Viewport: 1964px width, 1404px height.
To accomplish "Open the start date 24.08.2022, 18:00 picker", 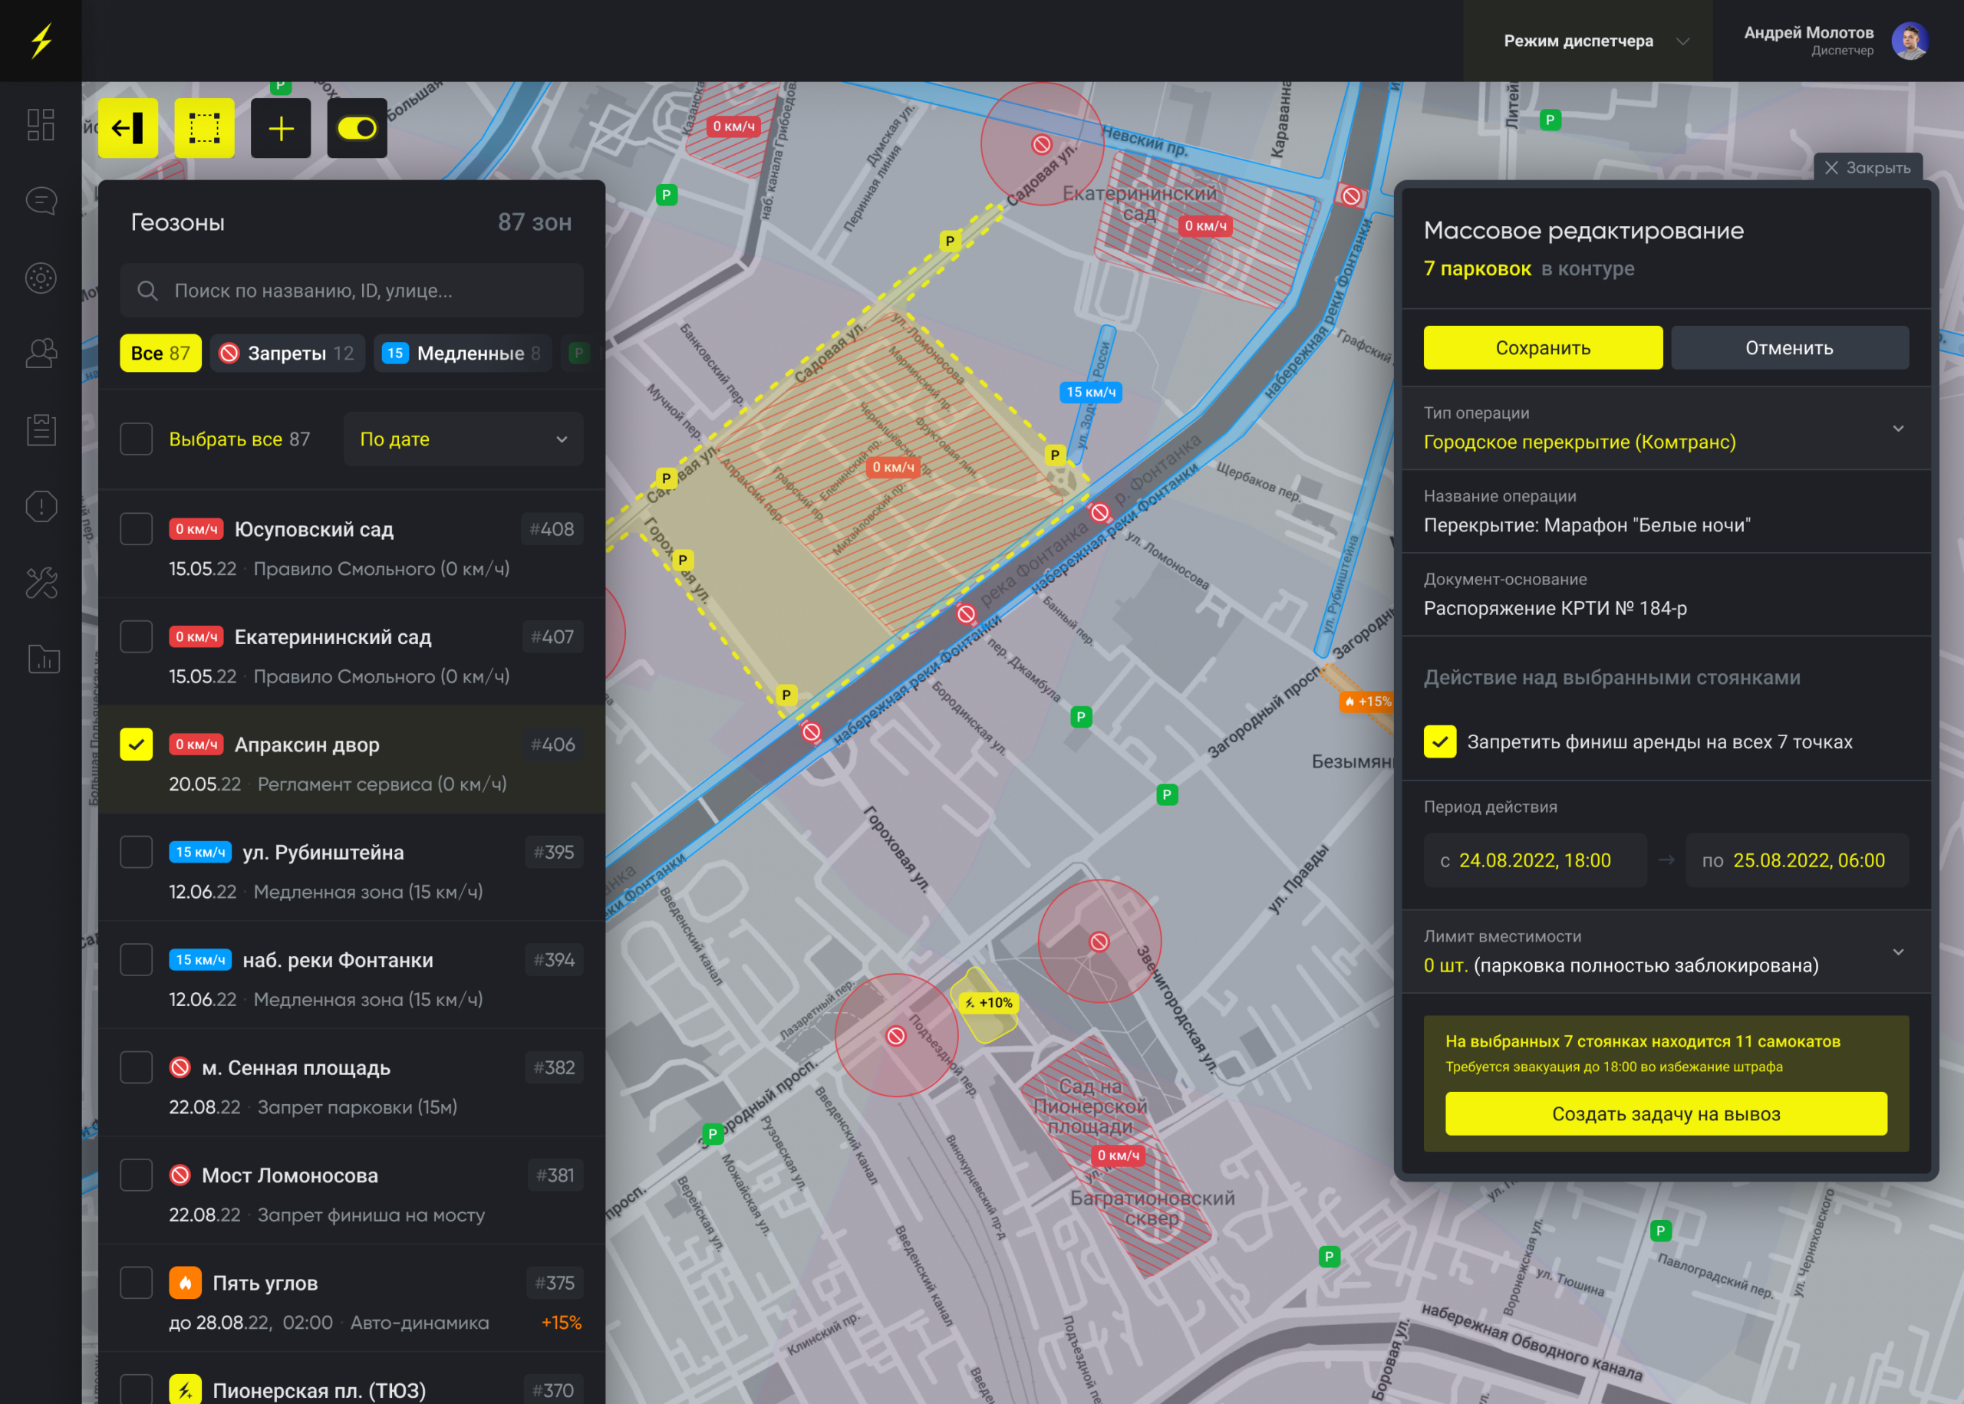I will coord(1535,860).
